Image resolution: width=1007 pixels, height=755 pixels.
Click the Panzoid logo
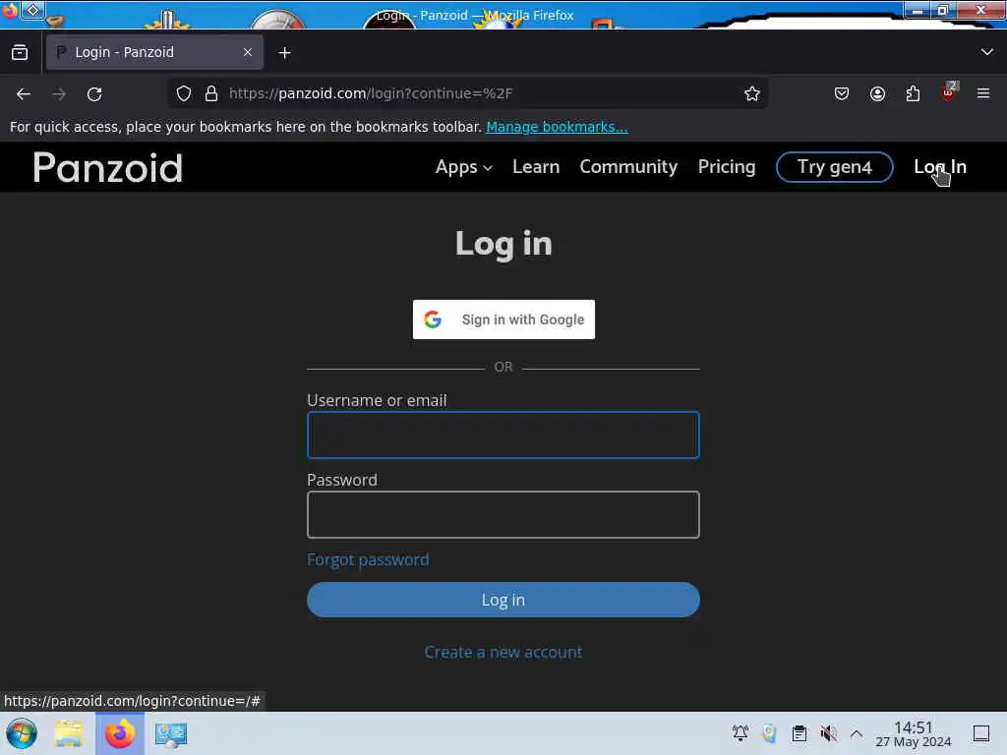pyautogui.click(x=108, y=167)
